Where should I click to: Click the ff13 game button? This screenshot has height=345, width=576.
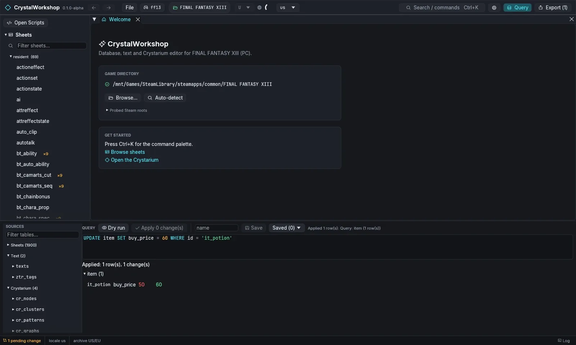(152, 8)
